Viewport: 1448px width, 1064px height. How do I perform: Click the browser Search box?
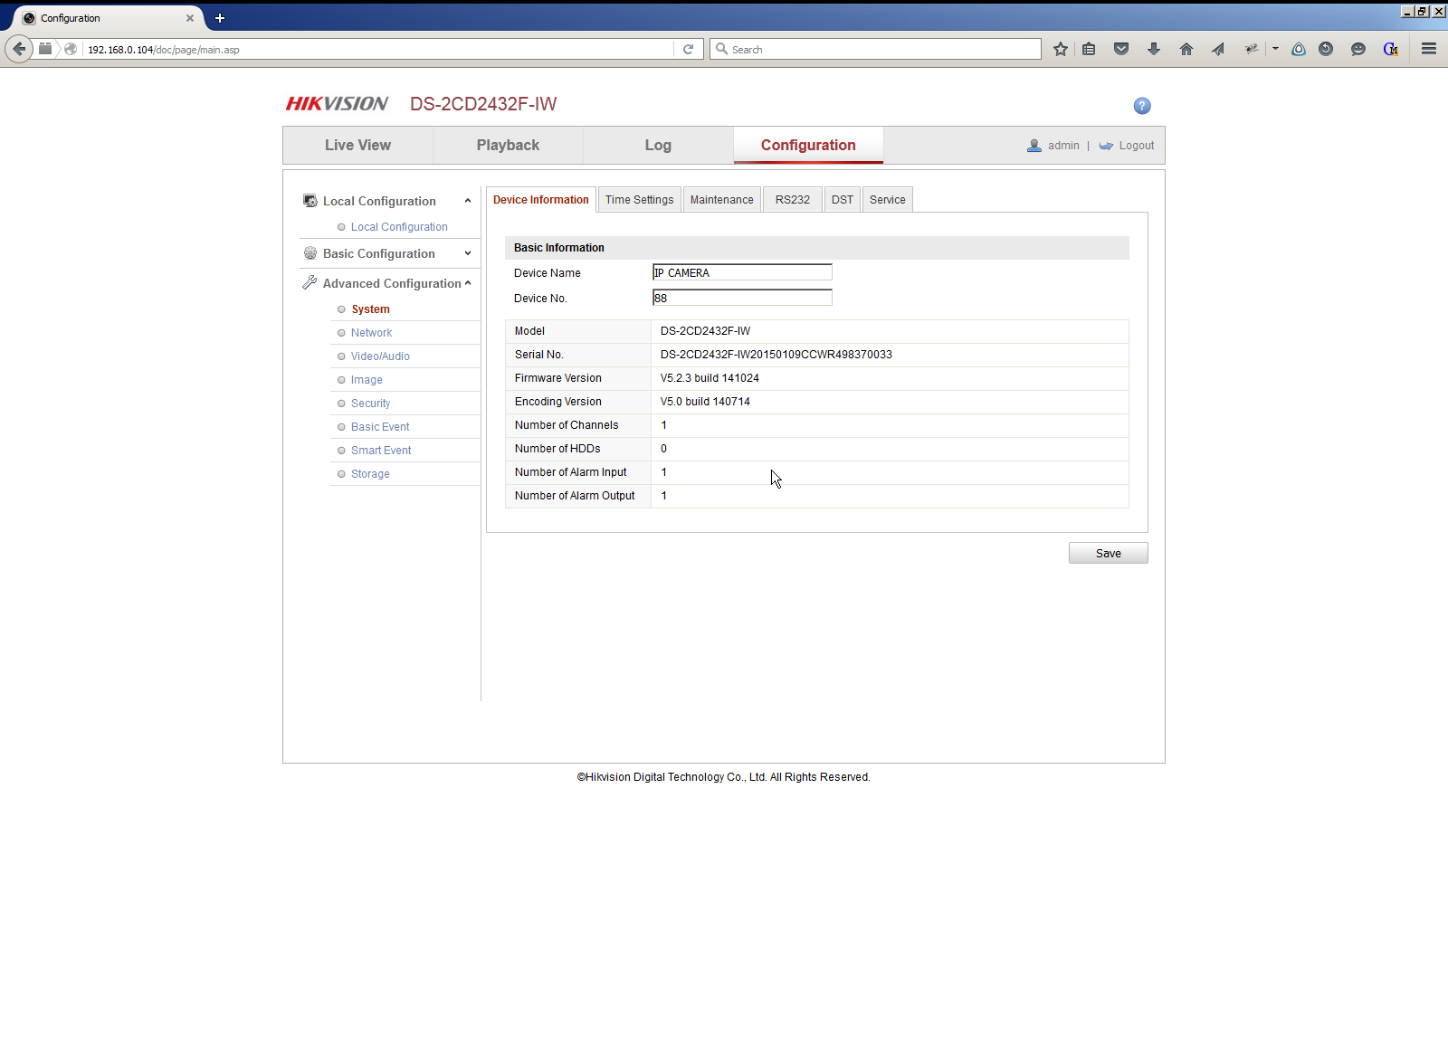[876, 49]
